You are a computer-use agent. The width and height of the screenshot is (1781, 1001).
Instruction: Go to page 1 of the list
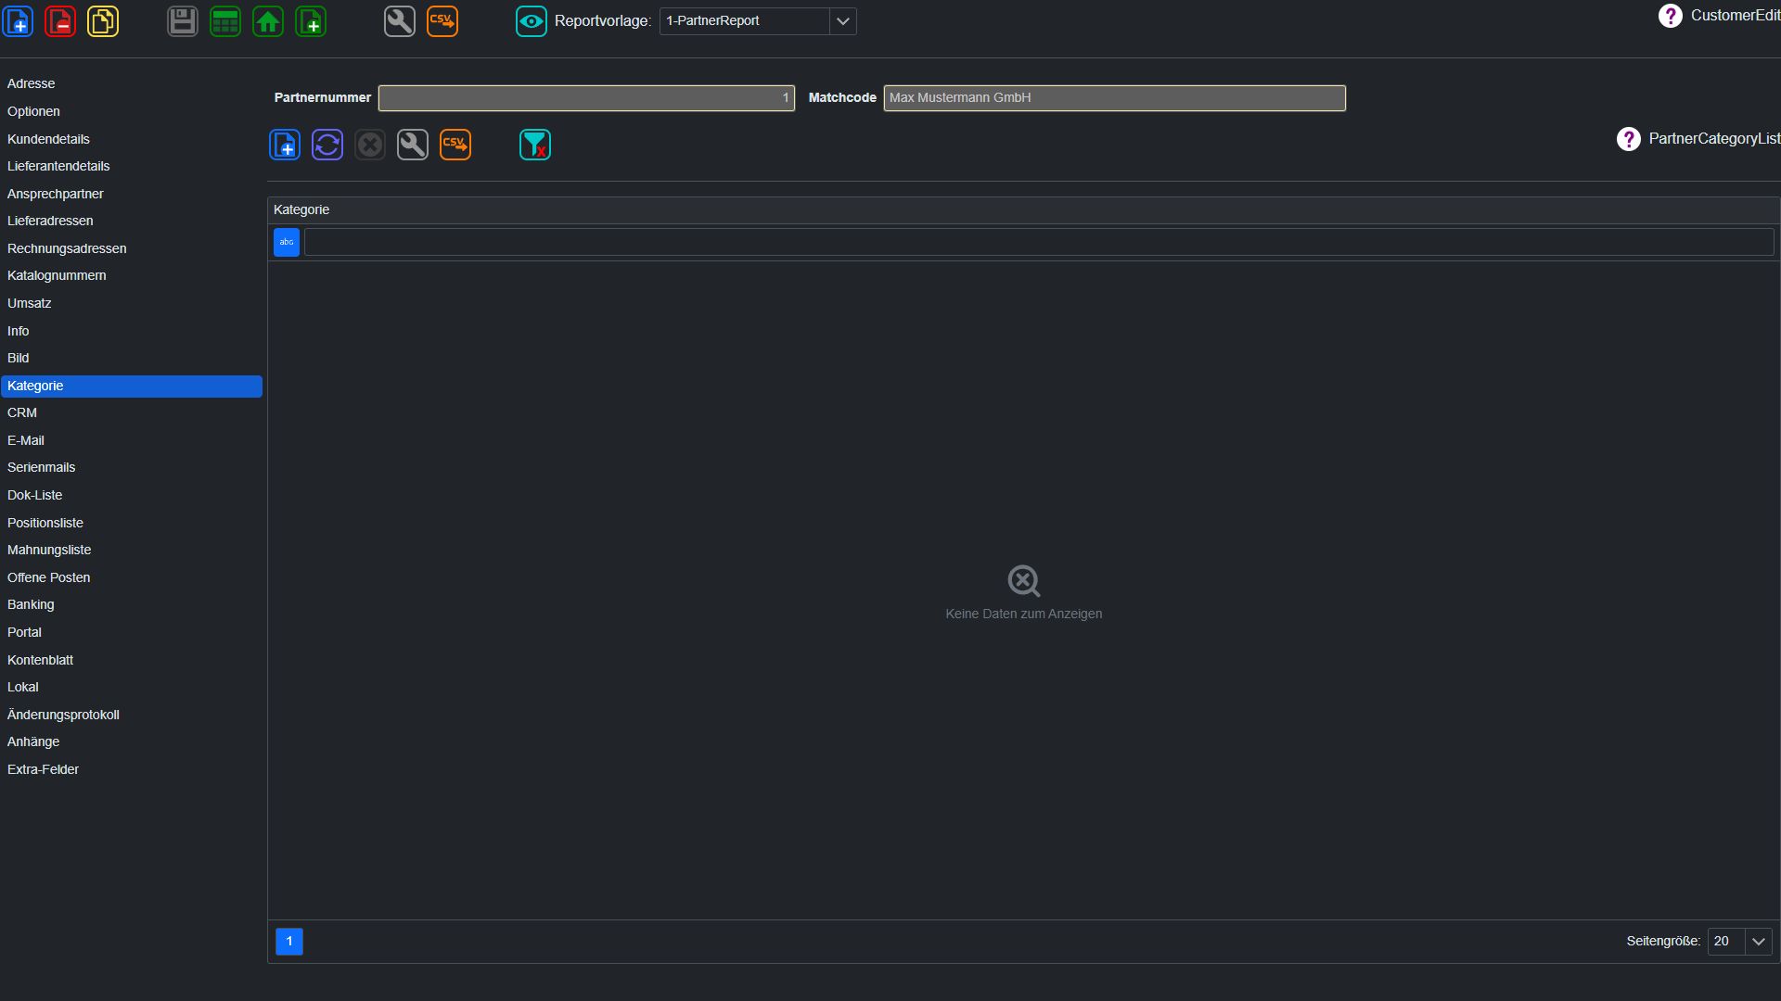point(289,942)
